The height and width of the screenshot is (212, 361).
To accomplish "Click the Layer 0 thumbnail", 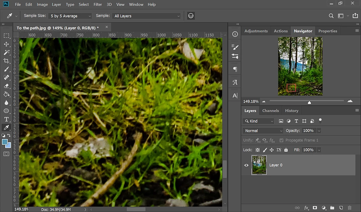I will click(x=259, y=165).
